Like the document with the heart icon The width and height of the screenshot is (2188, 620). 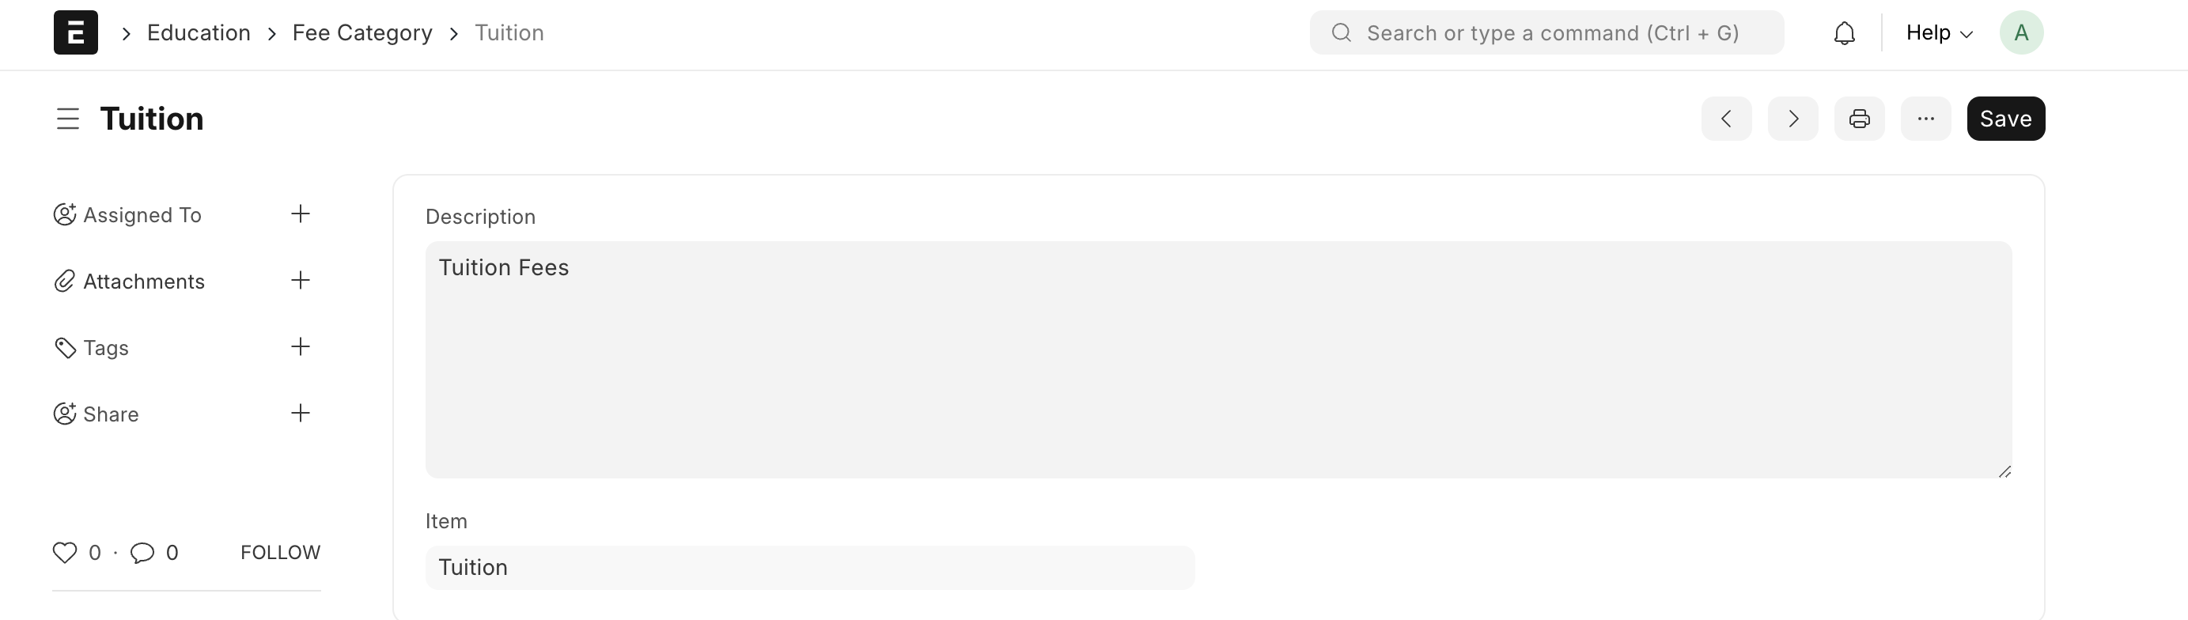tap(66, 553)
